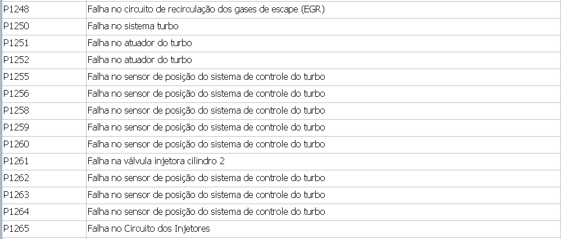The width and height of the screenshot is (563, 239).
Task: Select the P1256 code cell
Action: tap(16, 94)
